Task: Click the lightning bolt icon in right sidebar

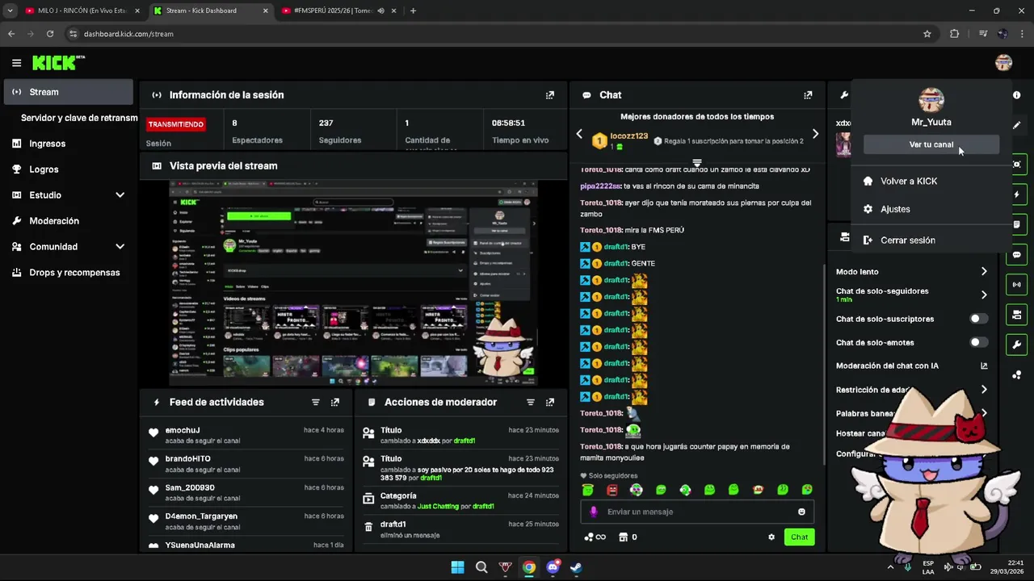Action: (1016, 194)
